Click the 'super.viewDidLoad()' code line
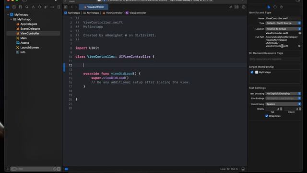Image resolution: width=307 pixels, height=173 pixels. [110, 78]
